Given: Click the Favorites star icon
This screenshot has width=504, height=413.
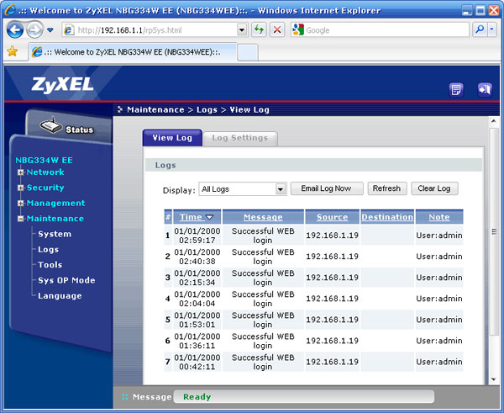Looking at the screenshot, I should tap(12, 51).
